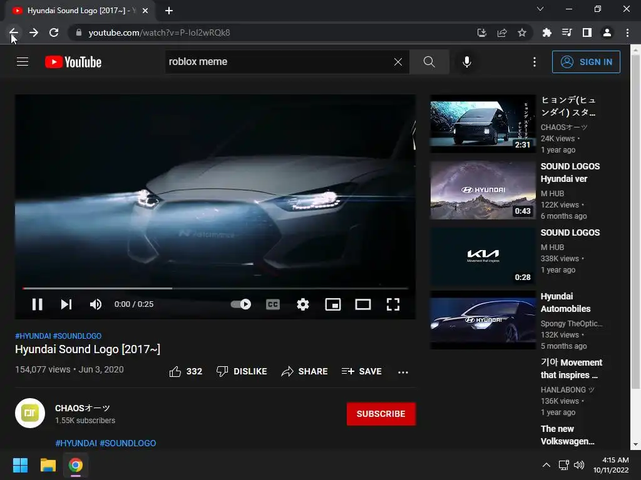Viewport: 641px width, 480px height.
Task: Click #SOUNDLOGO hashtag in description
Action: [x=128, y=443]
